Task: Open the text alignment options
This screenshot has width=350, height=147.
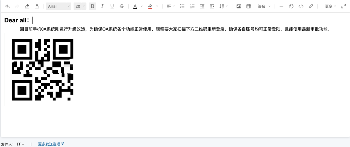Action: pyautogui.click(x=171, y=6)
